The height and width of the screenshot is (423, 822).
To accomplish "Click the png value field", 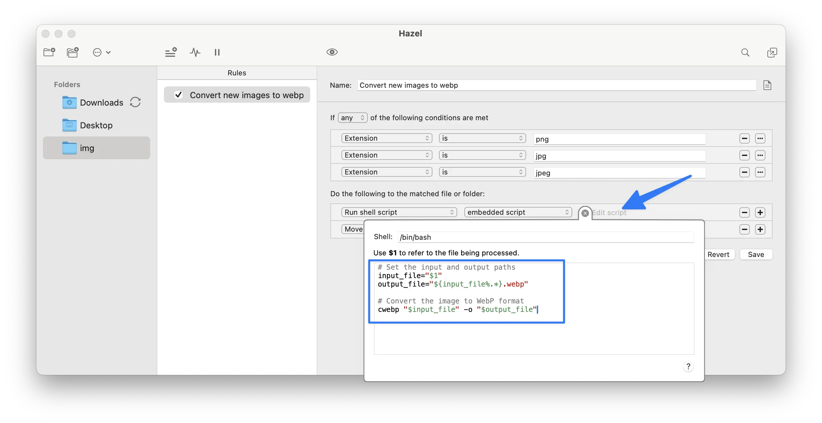I will [x=619, y=139].
